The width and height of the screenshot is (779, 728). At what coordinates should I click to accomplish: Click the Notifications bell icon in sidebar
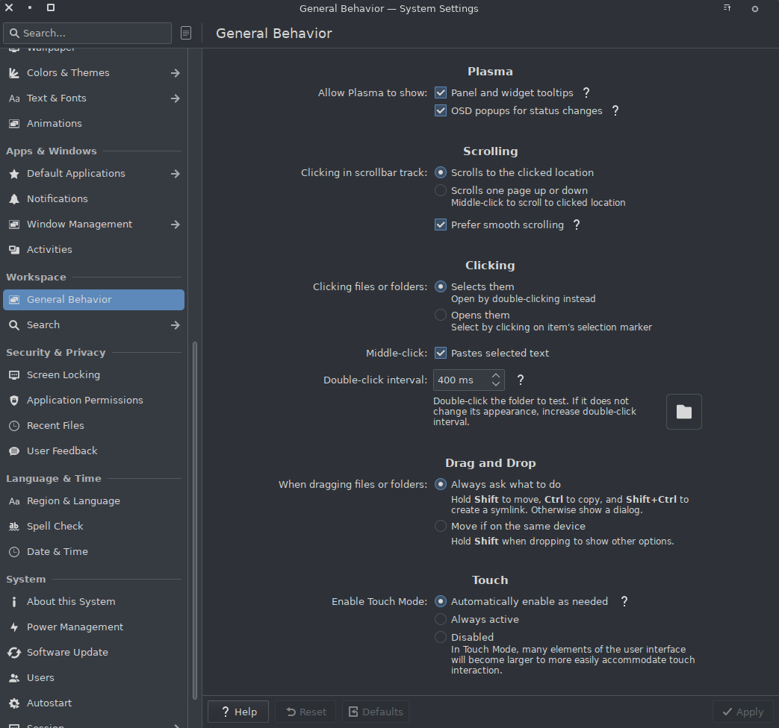pyautogui.click(x=13, y=199)
